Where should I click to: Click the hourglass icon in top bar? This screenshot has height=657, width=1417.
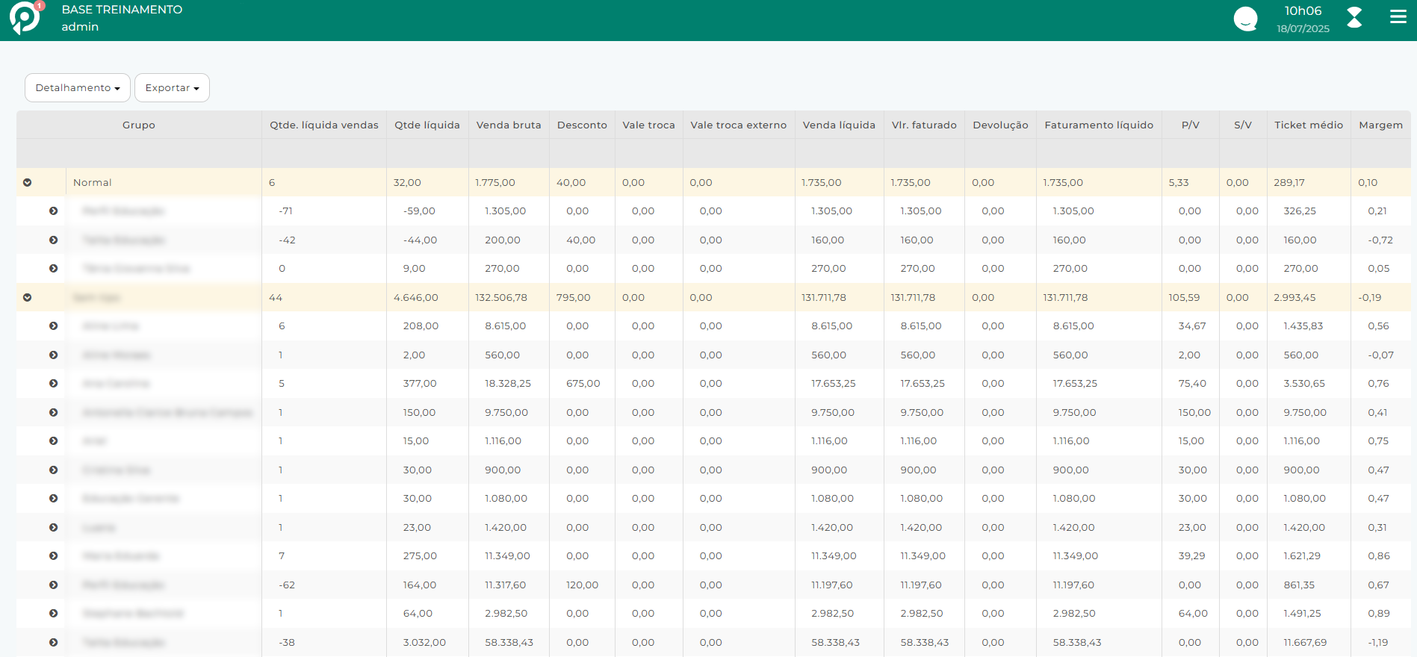point(1354,17)
